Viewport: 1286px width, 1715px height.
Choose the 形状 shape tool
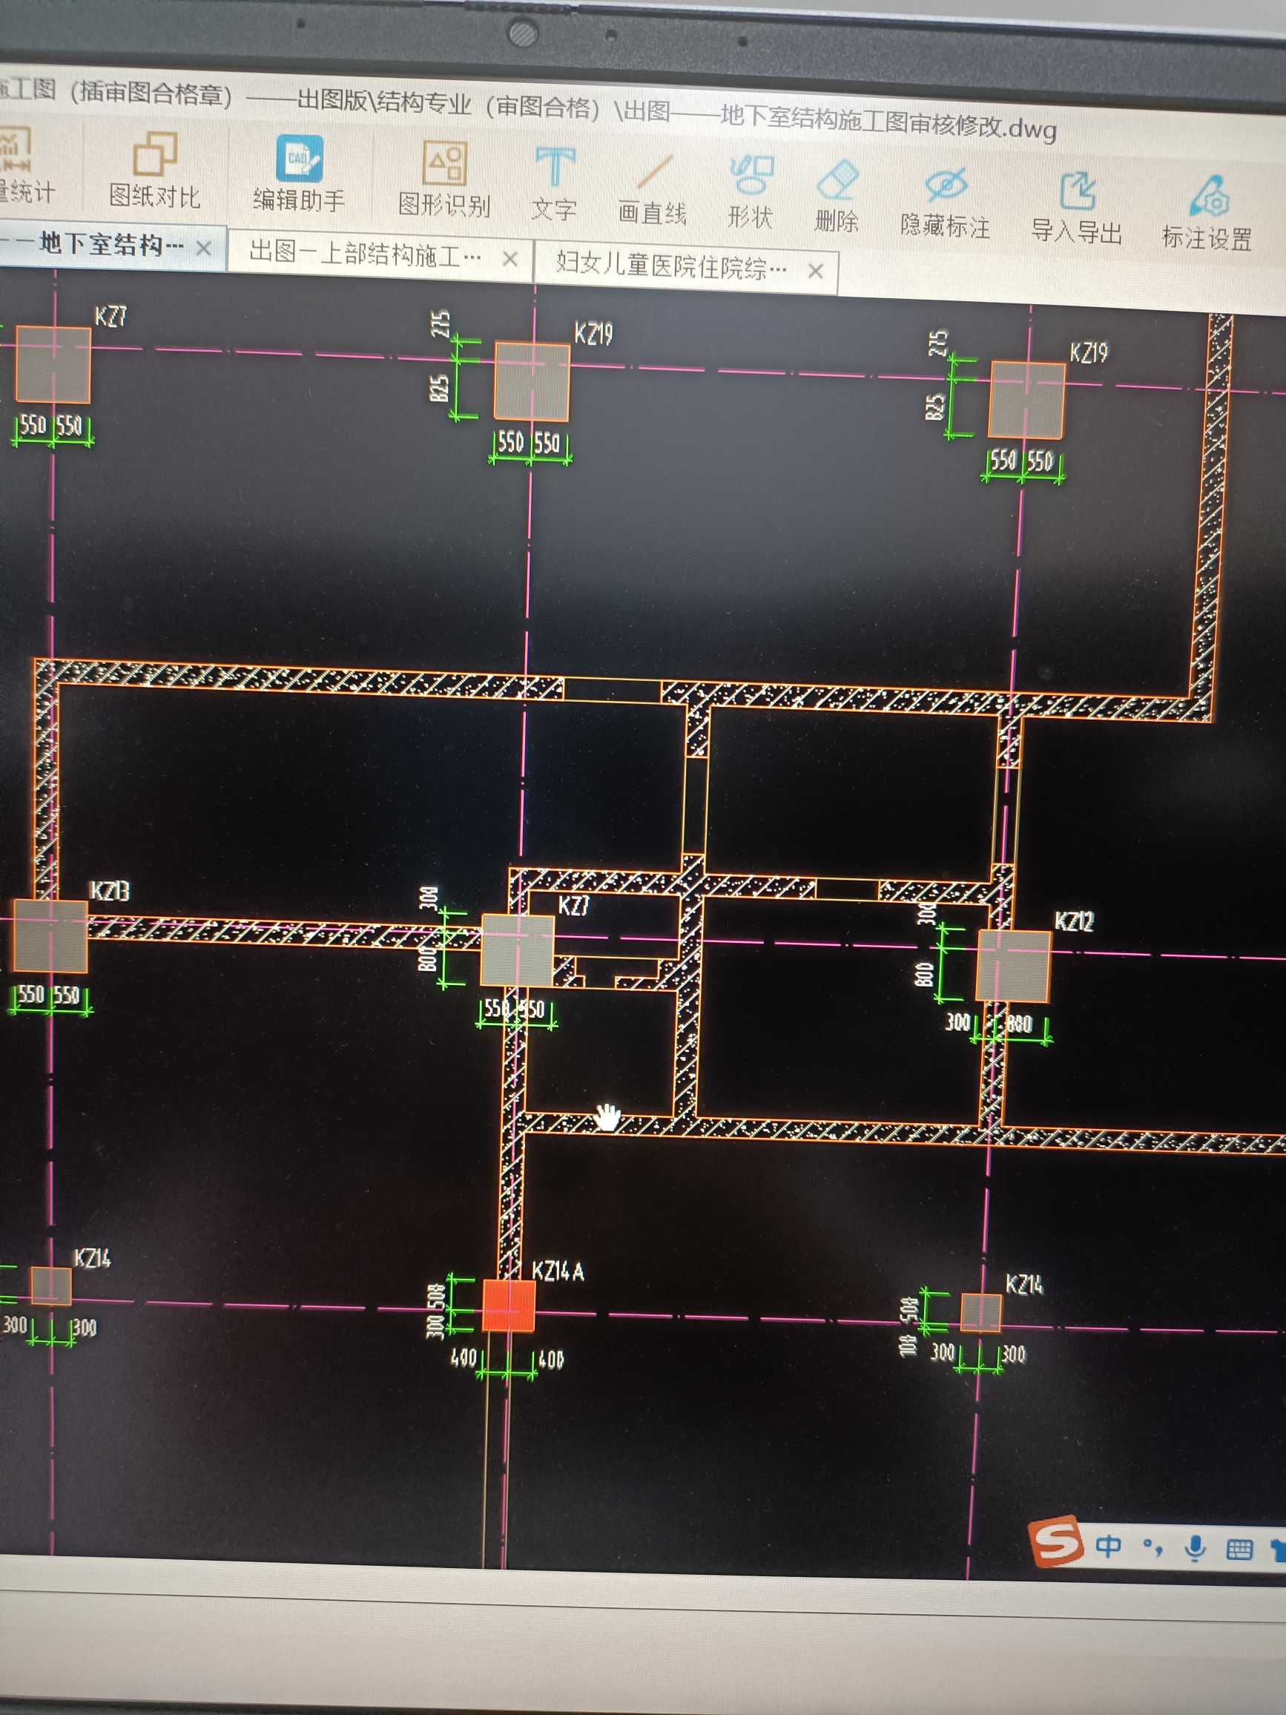[x=750, y=193]
